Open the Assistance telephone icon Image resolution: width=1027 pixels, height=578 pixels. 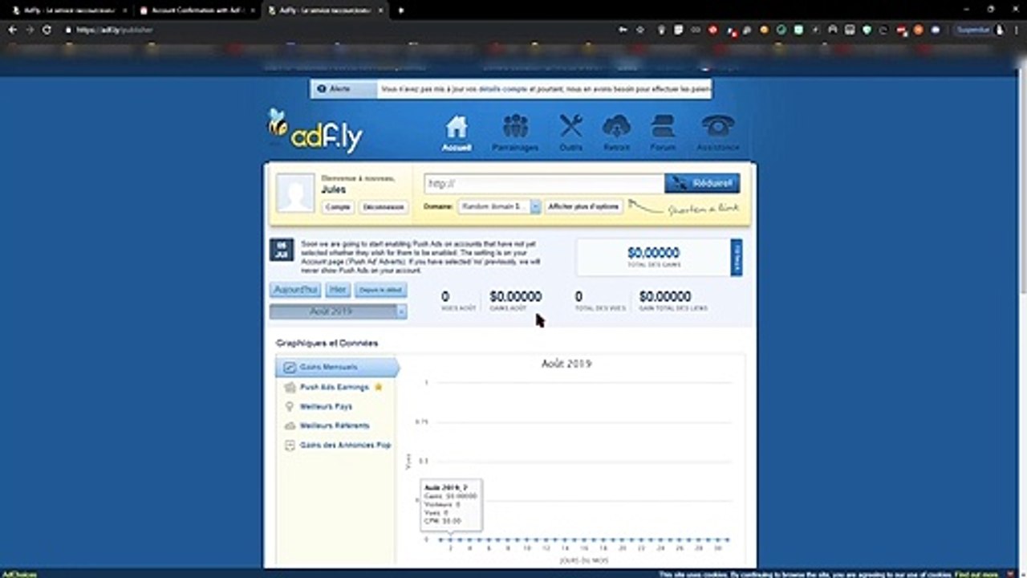(717, 133)
